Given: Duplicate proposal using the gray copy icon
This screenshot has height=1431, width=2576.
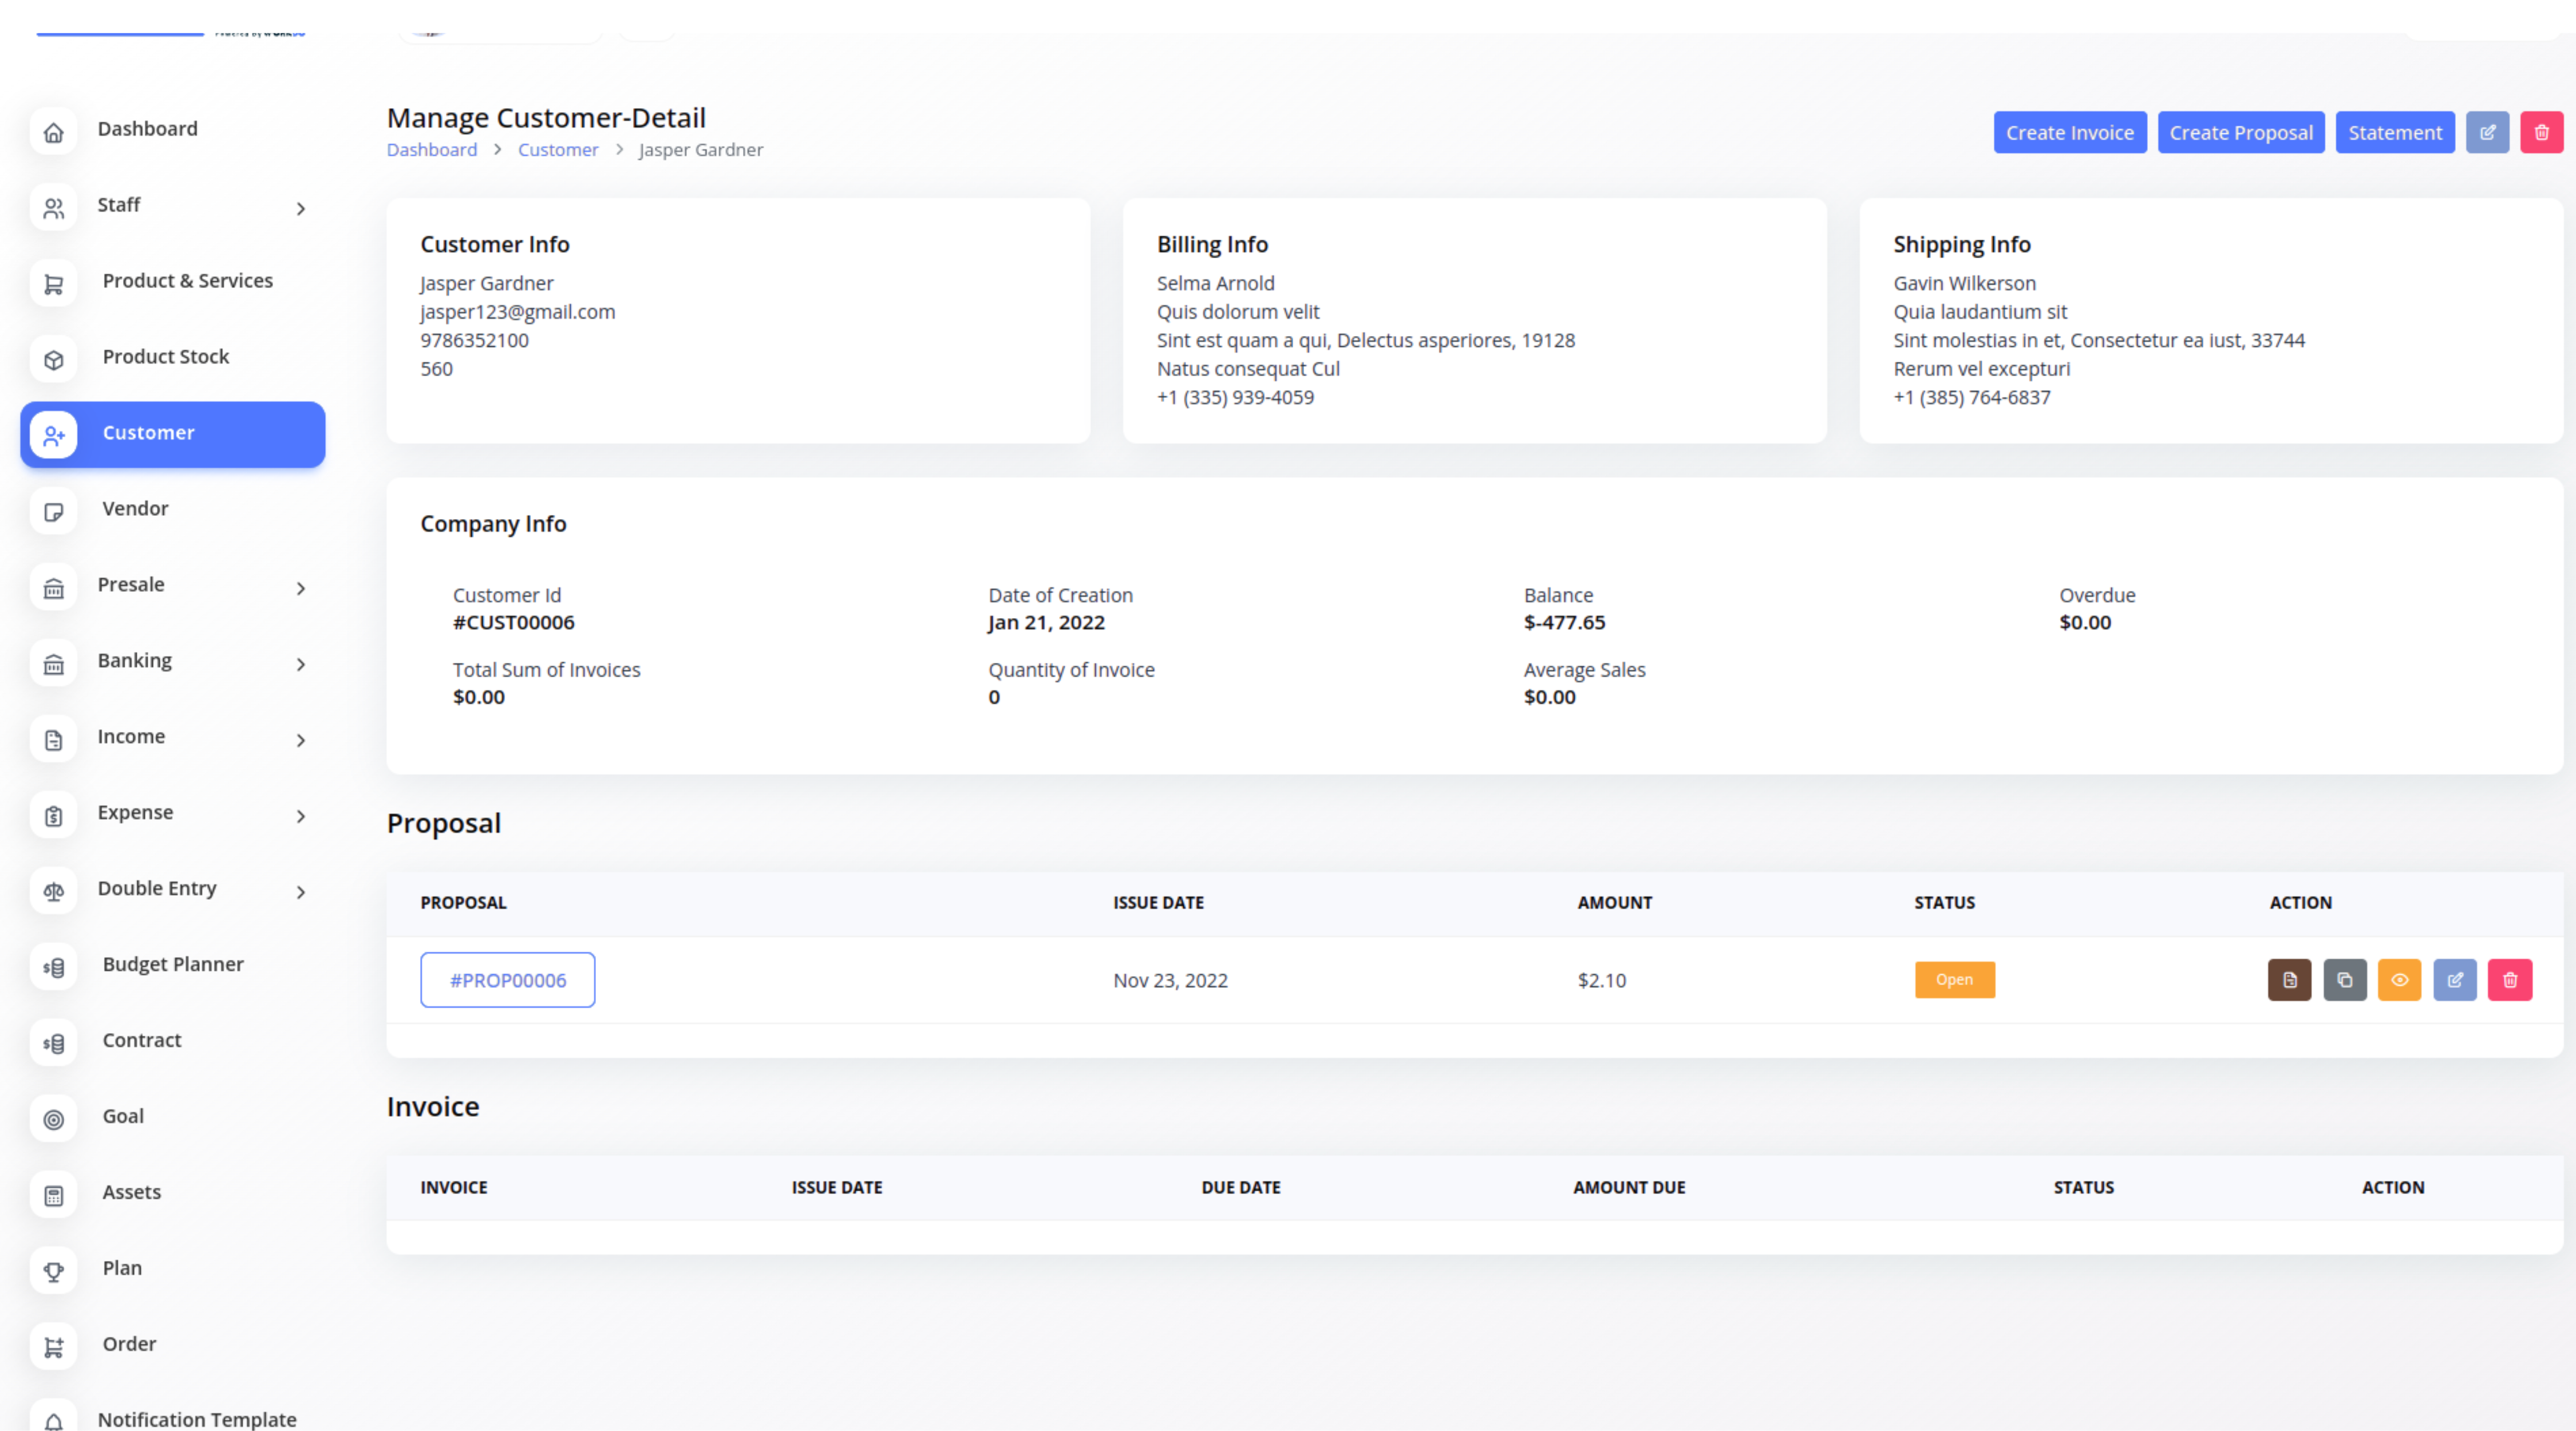Looking at the screenshot, I should tap(2344, 980).
